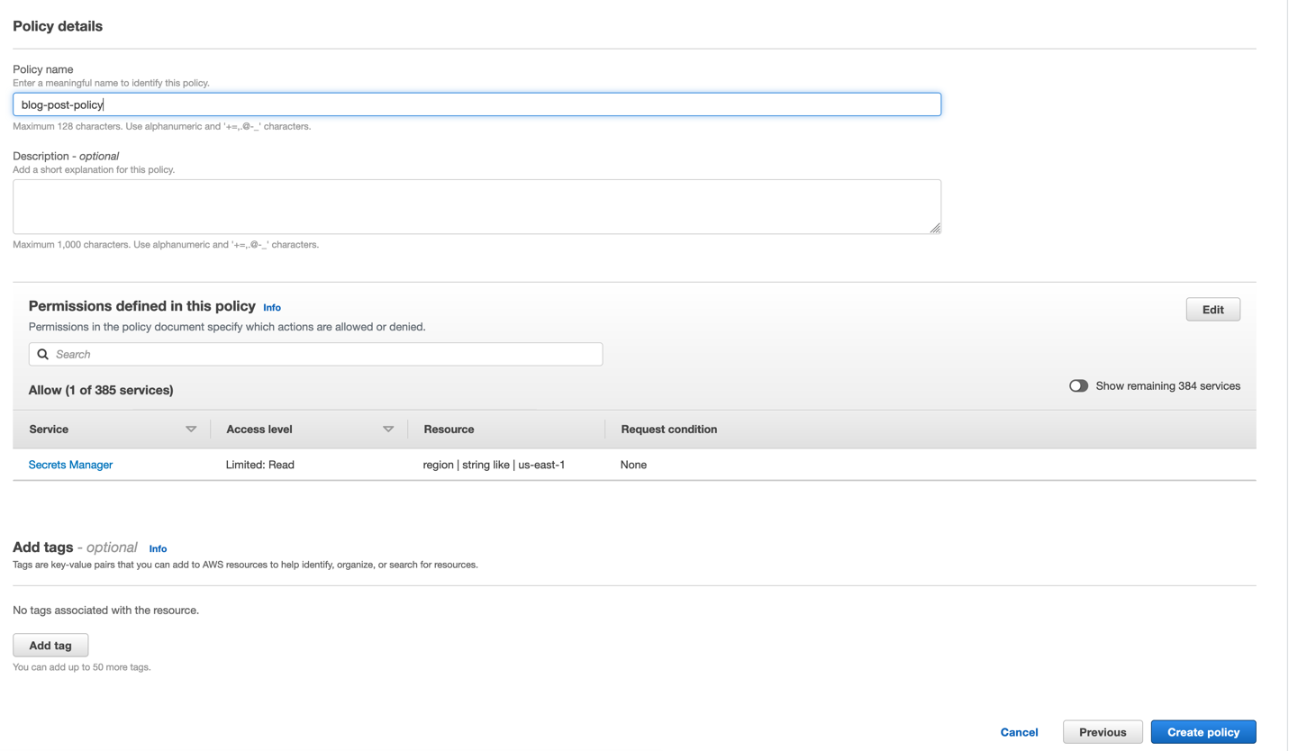
Task: Click the Edit permissions button
Action: pyautogui.click(x=1212, y=310)
